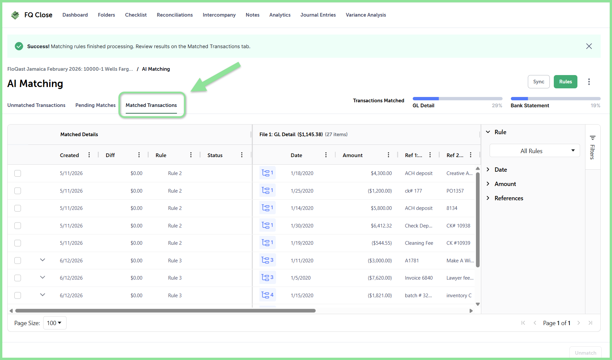612x360 pixels.
Task: Open the Created column menu
Action: [89, 155]
